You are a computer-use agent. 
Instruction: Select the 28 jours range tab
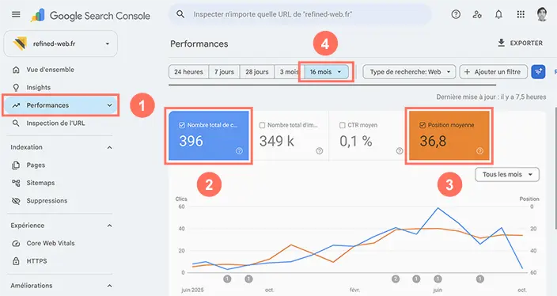pyautogui.click(x=257, y=72)
